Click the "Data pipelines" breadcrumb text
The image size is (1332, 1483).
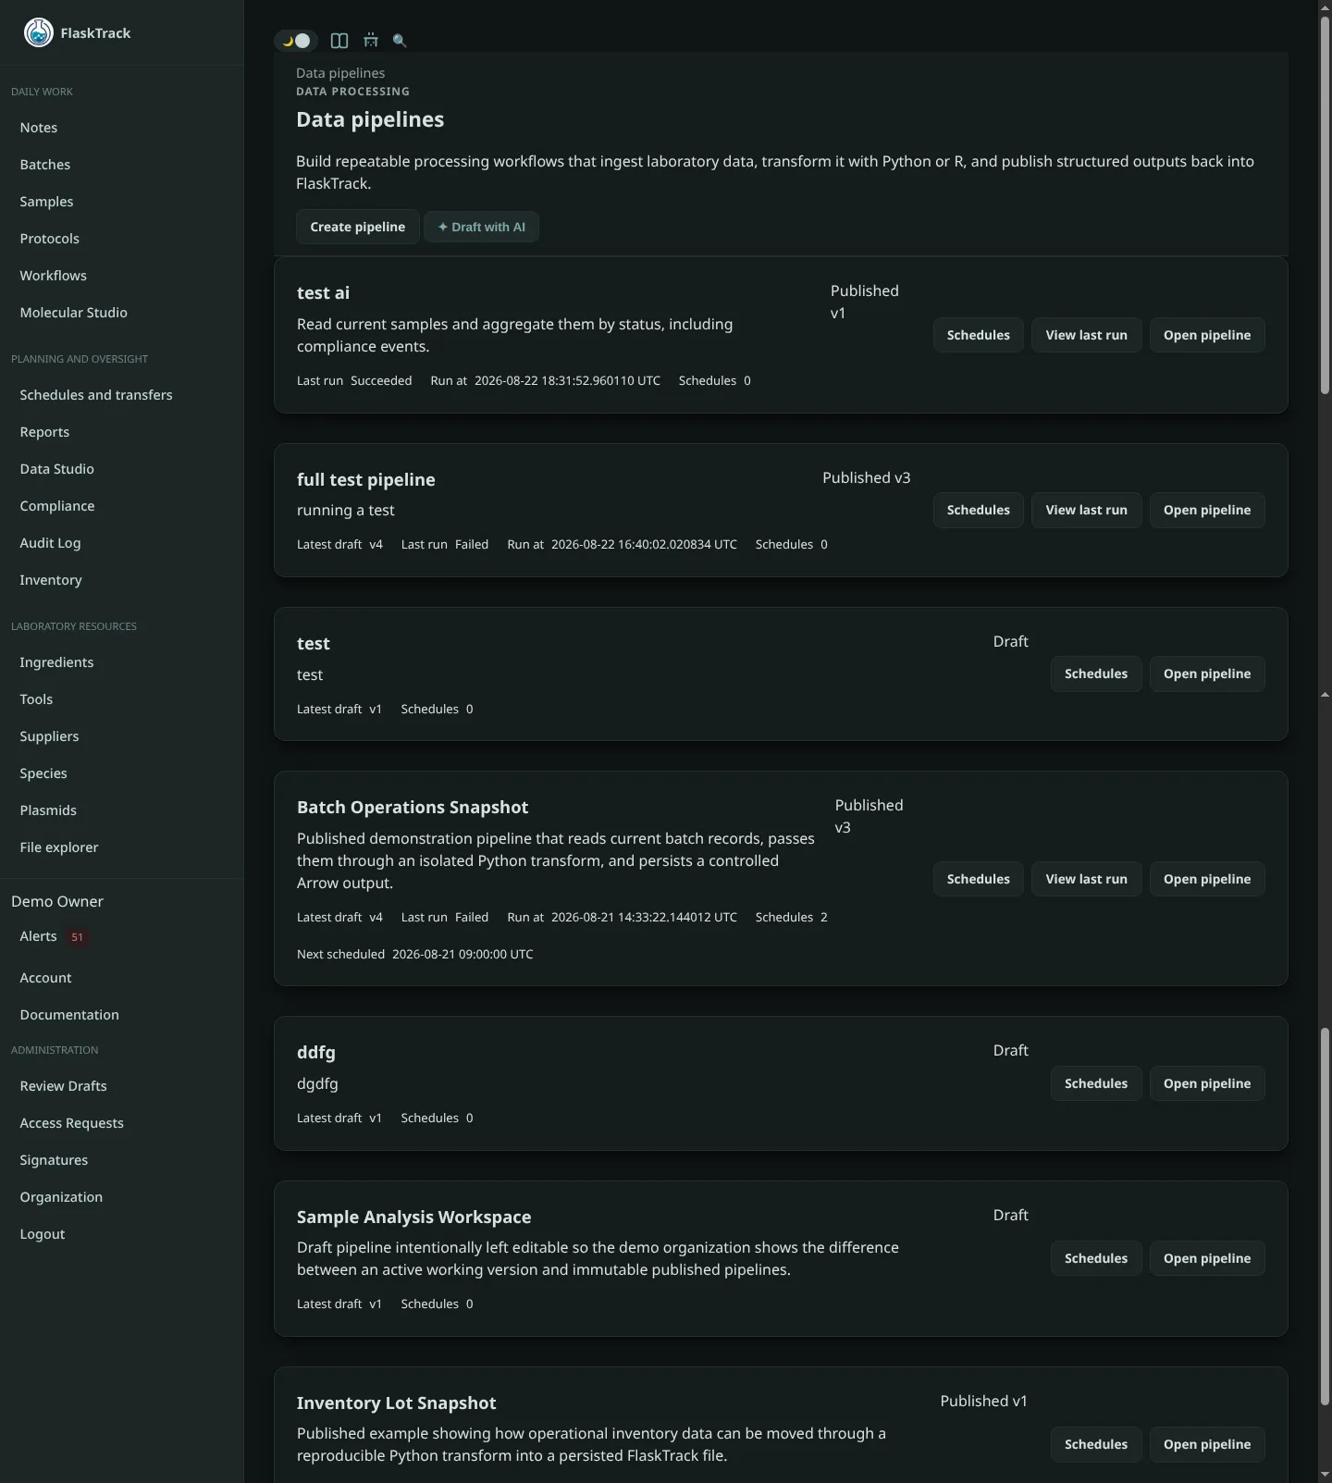pyautogui.click(x=340, y=73)
